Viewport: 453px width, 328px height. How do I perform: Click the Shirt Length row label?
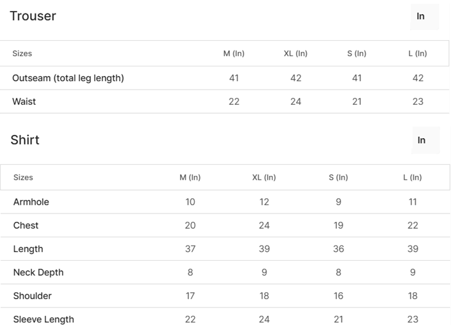click(28, 249)
